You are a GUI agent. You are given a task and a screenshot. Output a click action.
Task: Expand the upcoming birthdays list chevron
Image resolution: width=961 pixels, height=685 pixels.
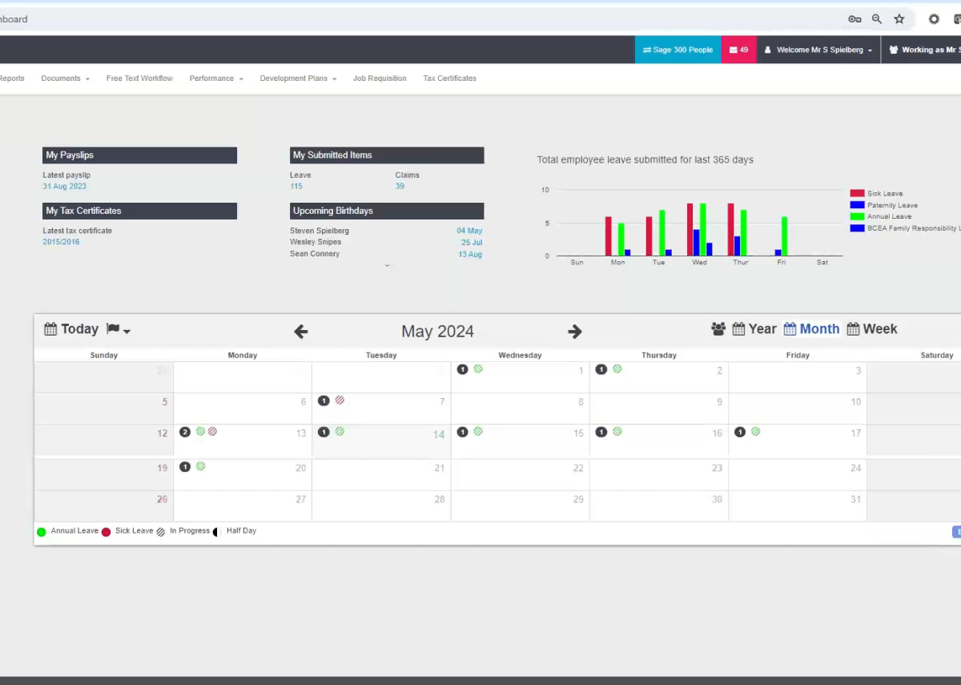387,265
